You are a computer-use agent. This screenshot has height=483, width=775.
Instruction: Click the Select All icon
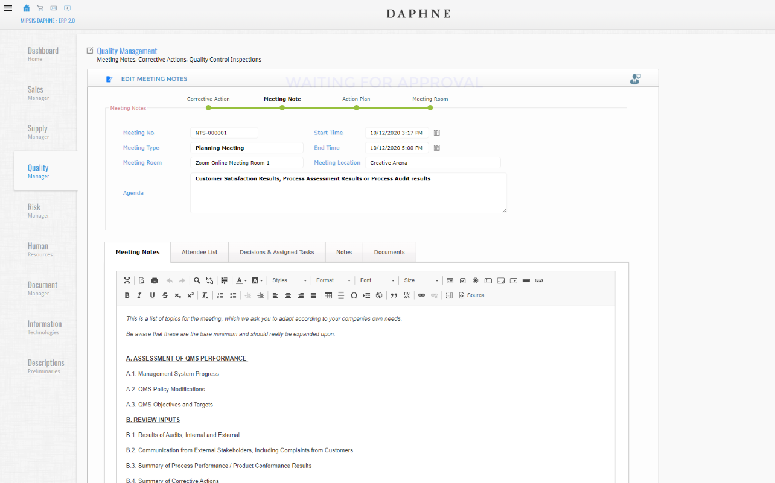(225, 280)
